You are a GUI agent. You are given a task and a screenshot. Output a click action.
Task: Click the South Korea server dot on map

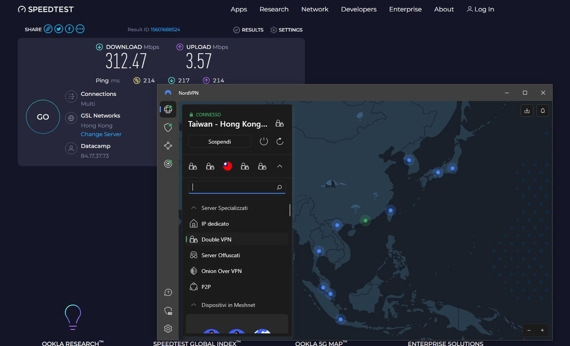click(x=409, y=160)
